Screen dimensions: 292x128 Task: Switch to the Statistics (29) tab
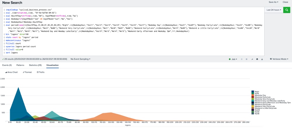pyautogui.click(x=35, y=65)
